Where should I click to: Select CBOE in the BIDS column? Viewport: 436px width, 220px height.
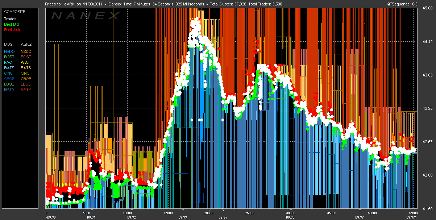pyautogui.click(x=9, y=79)
